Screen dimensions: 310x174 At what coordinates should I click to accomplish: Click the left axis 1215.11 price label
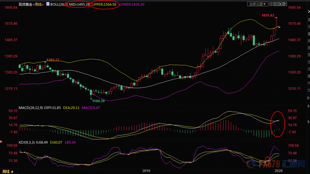(x=11, y=89)
